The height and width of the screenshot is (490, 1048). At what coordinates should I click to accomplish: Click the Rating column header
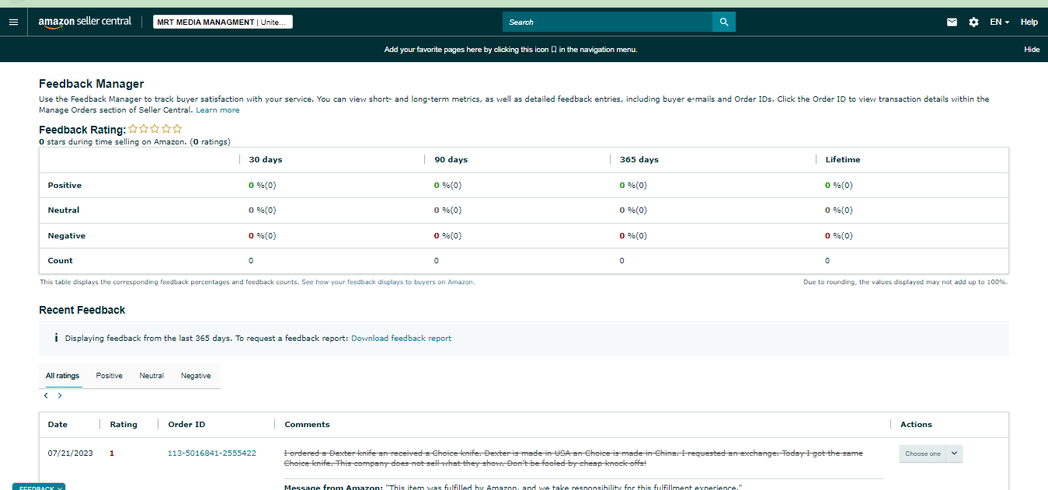pos(124,425)
